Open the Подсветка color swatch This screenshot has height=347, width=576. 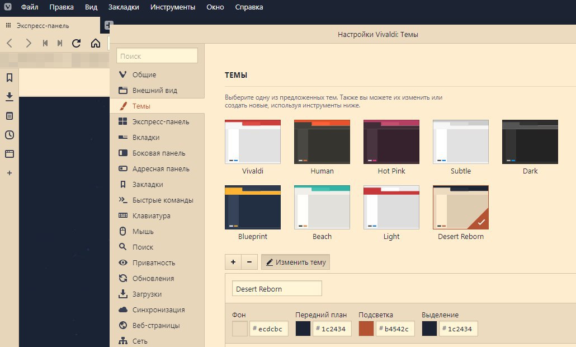click(366, 329)
